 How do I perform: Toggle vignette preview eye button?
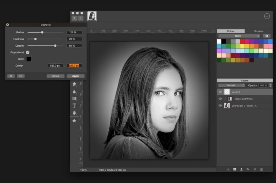(21, 76)
